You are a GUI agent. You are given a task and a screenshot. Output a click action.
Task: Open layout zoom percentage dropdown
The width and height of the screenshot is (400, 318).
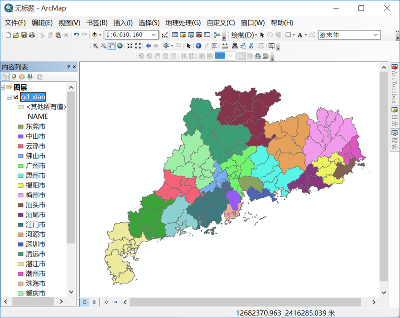click(x=230, y=56)
